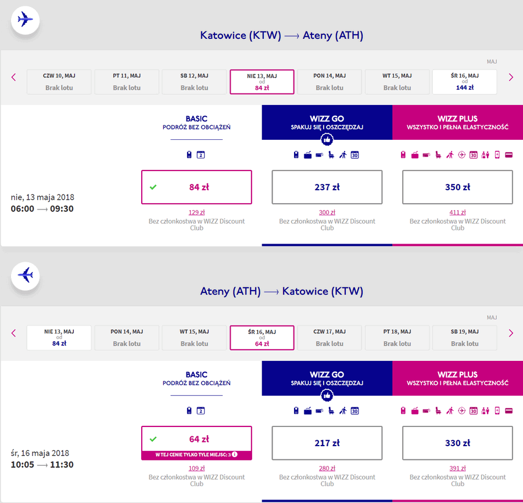Image resolution: width=523 pixels, height=503 pixels.
Task: Choose outbound WIZZ GO fare for 237 zł
Action: click(x=327, y=187)
